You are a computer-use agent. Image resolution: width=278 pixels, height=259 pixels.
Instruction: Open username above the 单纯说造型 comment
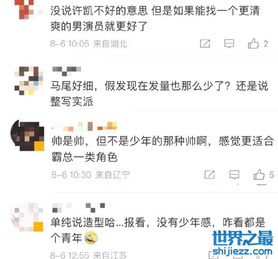(78, 208)
